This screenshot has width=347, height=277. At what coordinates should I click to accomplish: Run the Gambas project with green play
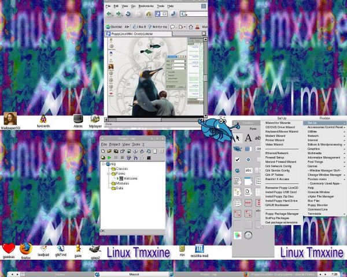[x=109, y=158]
